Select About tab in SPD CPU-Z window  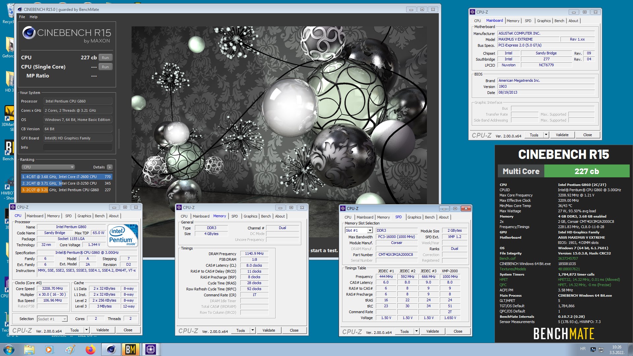click(x=444, y=217)
